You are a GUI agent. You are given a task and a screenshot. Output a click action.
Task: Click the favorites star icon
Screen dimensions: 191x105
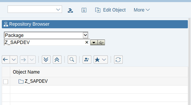(x=97, y=60)
